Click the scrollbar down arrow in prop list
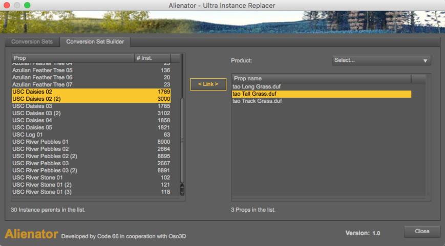Screen dimensions: 445x246 (182, 192)
